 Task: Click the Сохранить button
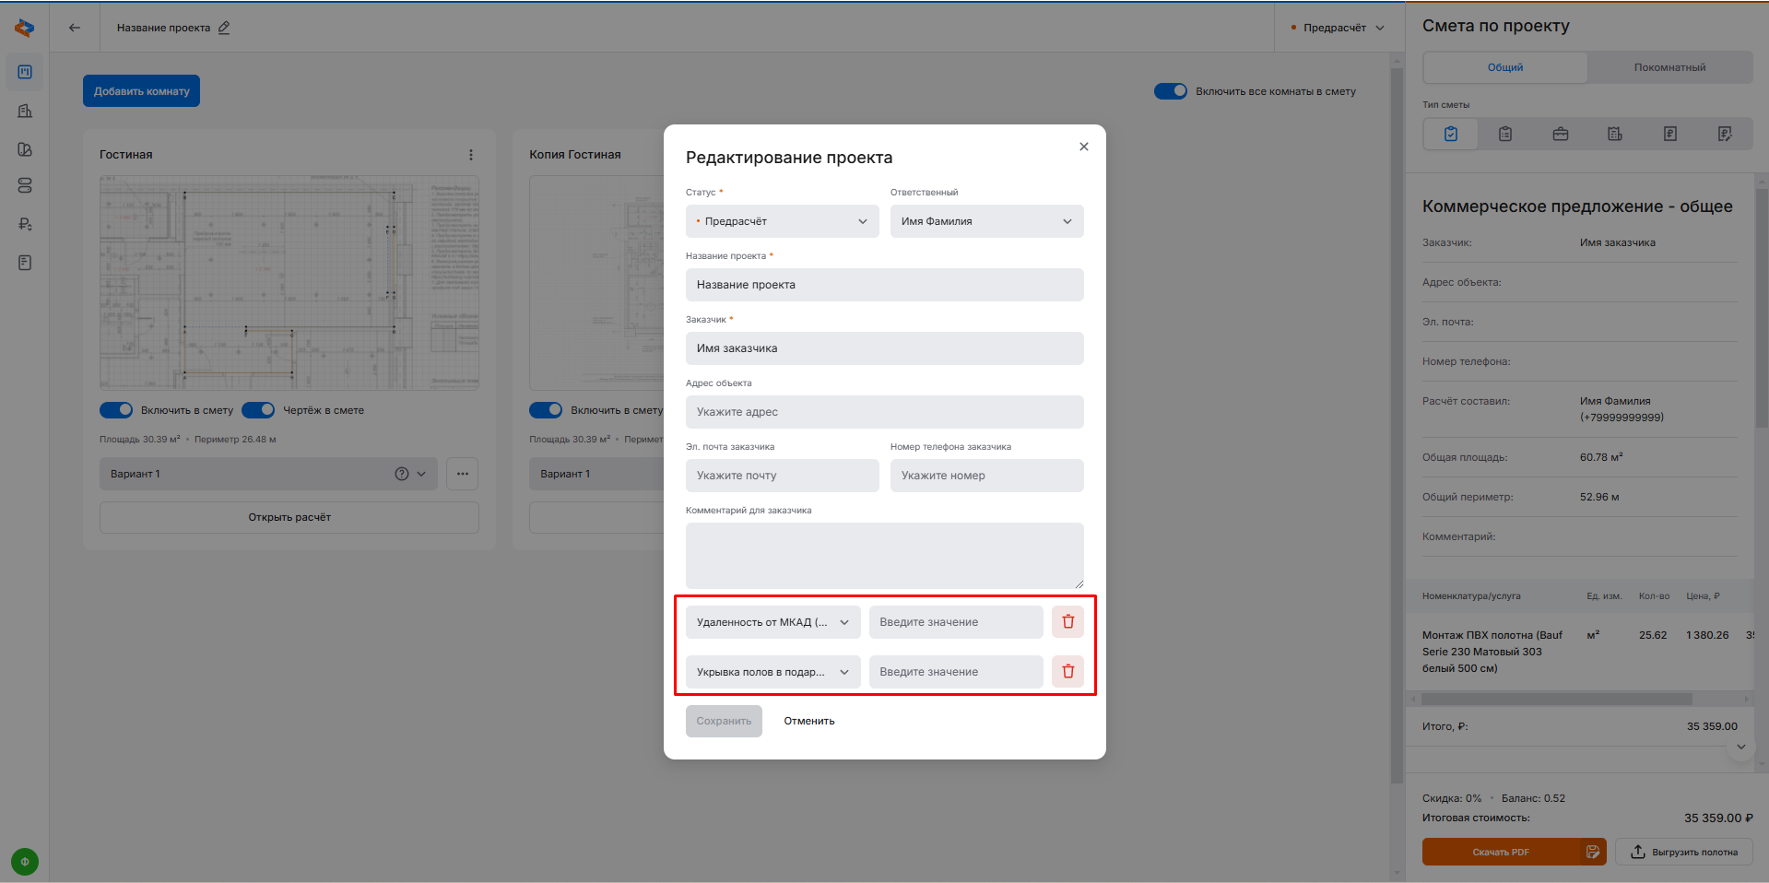[724, 721]
